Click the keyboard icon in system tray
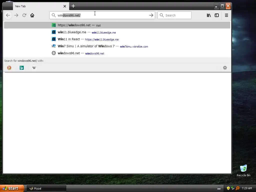 (x=219, y=188)
